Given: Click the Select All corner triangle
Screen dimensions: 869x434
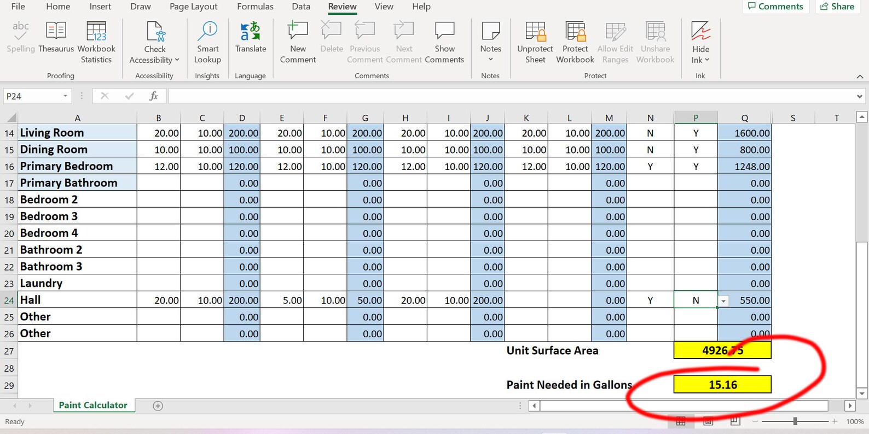Looking at the screenshot, I should 11,118.
